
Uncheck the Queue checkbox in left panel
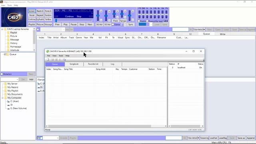point(5,54)
